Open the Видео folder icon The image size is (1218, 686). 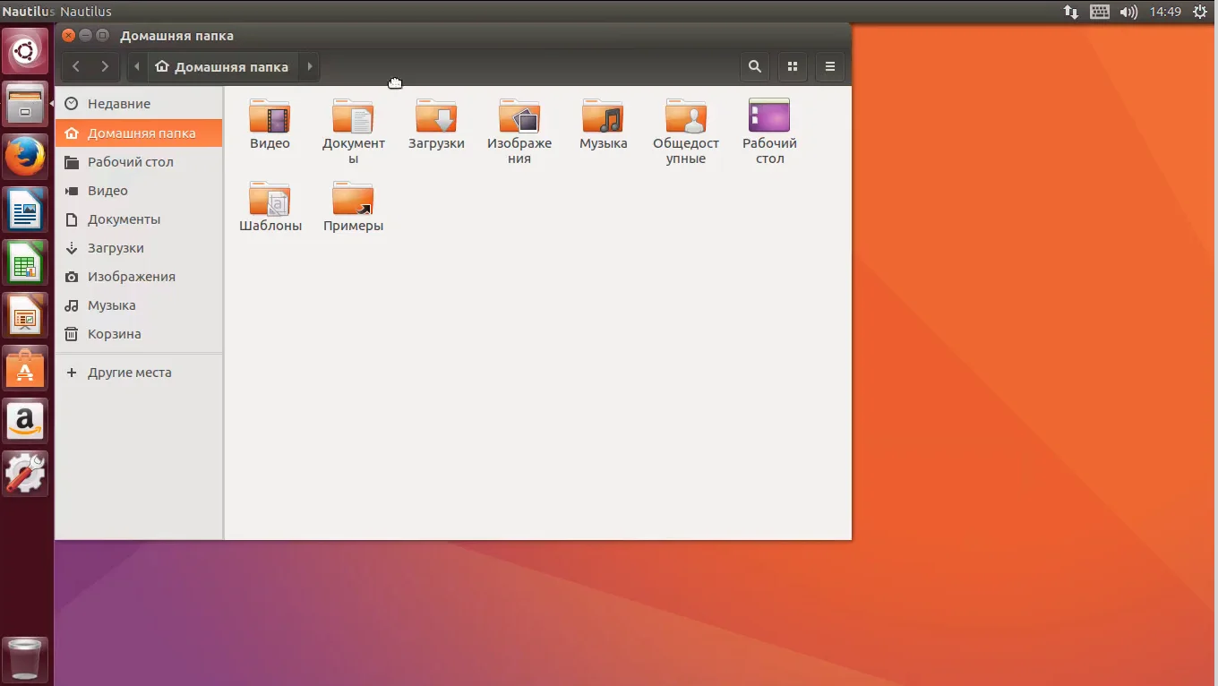pyautogui.click(x=270, y=118)
